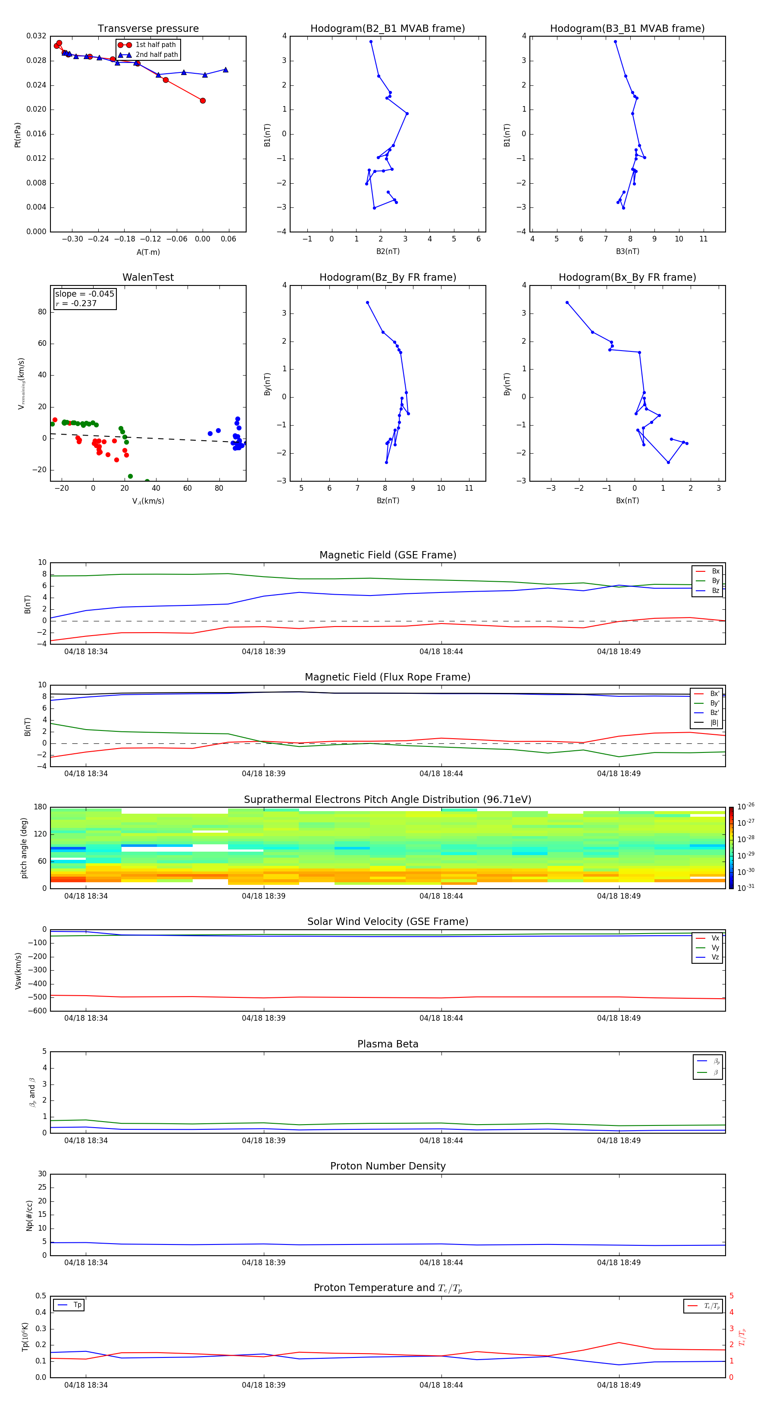Click the Np(#/cc) axis label
The height and width of the screenshot is (1423, 776).
point(29,1215)
